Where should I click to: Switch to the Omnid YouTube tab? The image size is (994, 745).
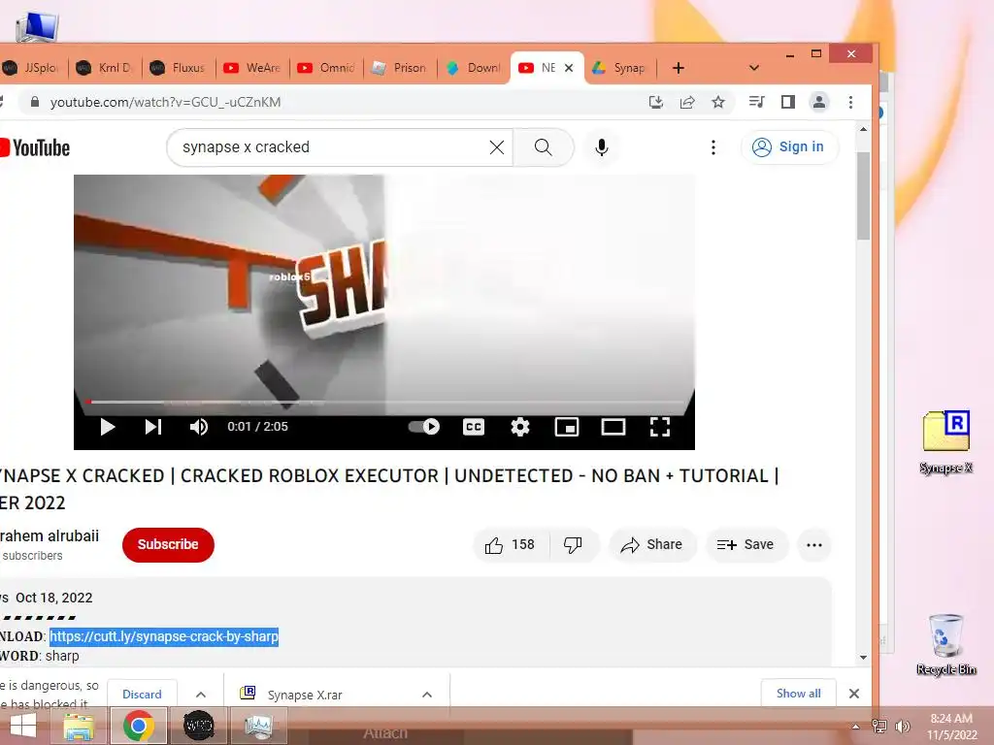coord(326,68)
